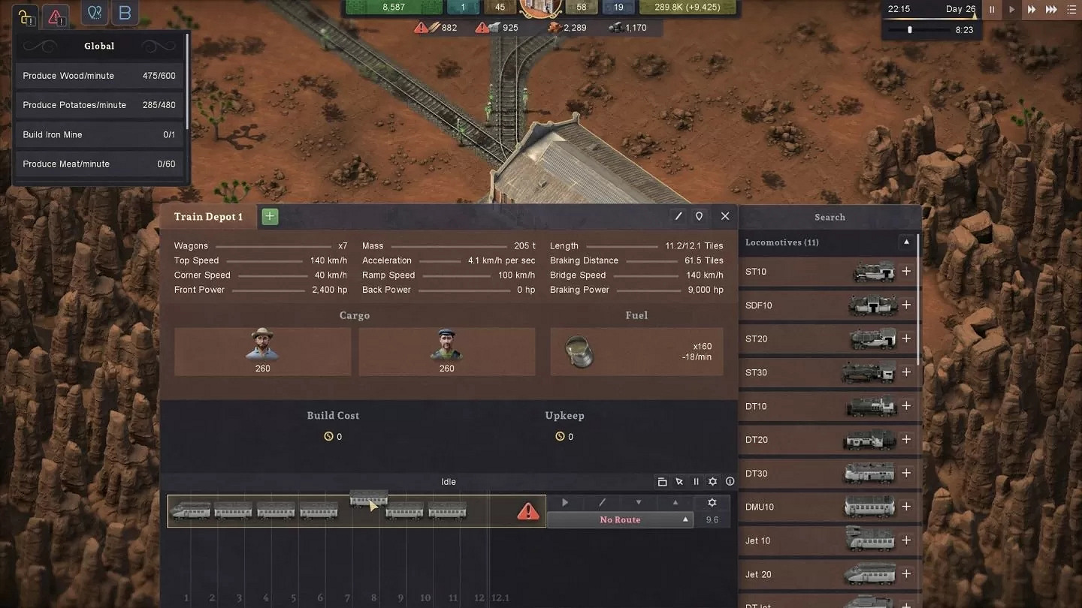The width and height of the screenshot is (1082, 608).
Task: Collapse the Locomotives (11) list
Action: pos(906,242)
